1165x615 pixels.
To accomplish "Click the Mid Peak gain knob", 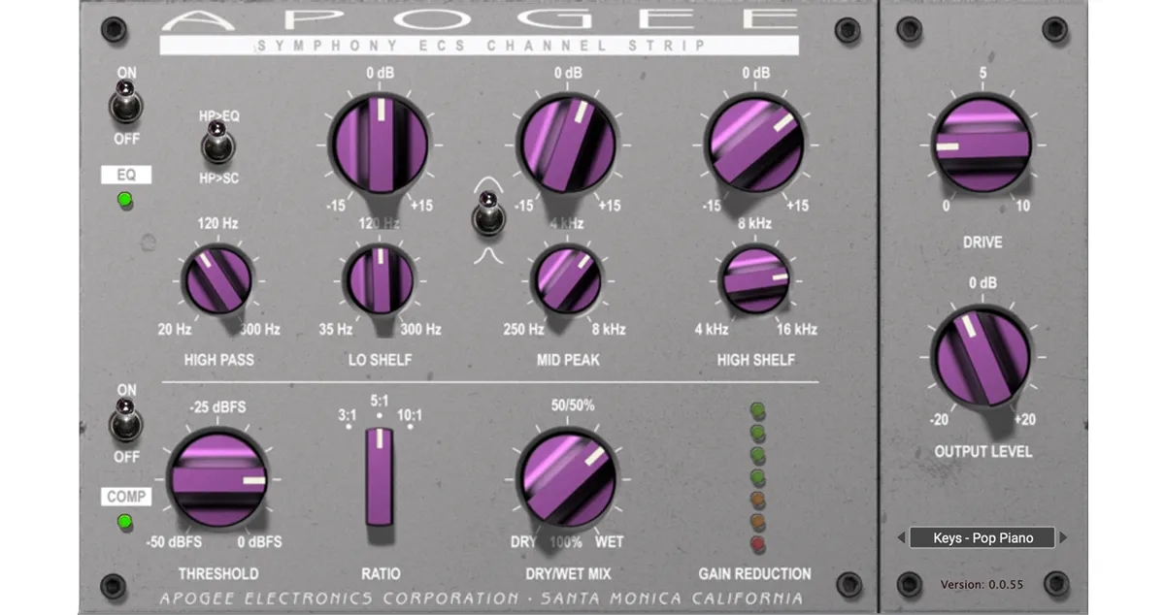I will 568,145.
